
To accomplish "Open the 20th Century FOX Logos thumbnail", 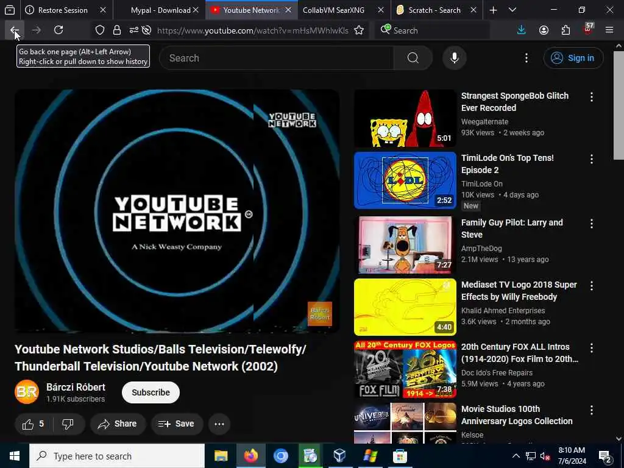I will (405, 369).
